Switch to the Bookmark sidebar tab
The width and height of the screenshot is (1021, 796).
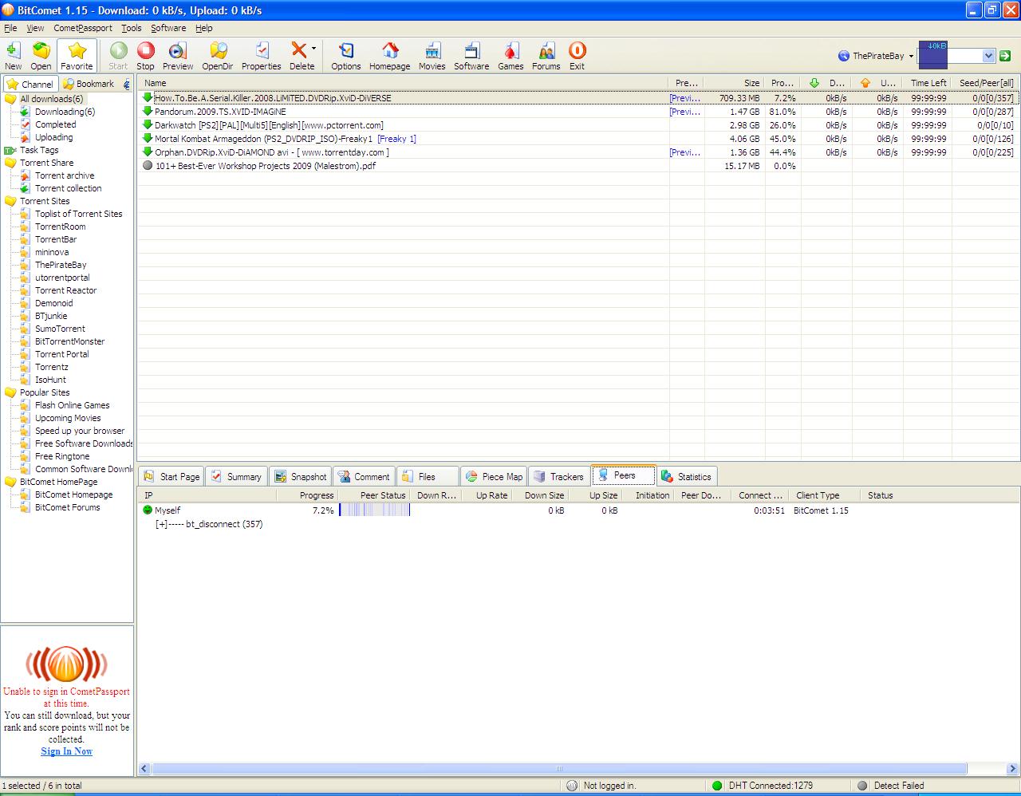coord(89,84)
